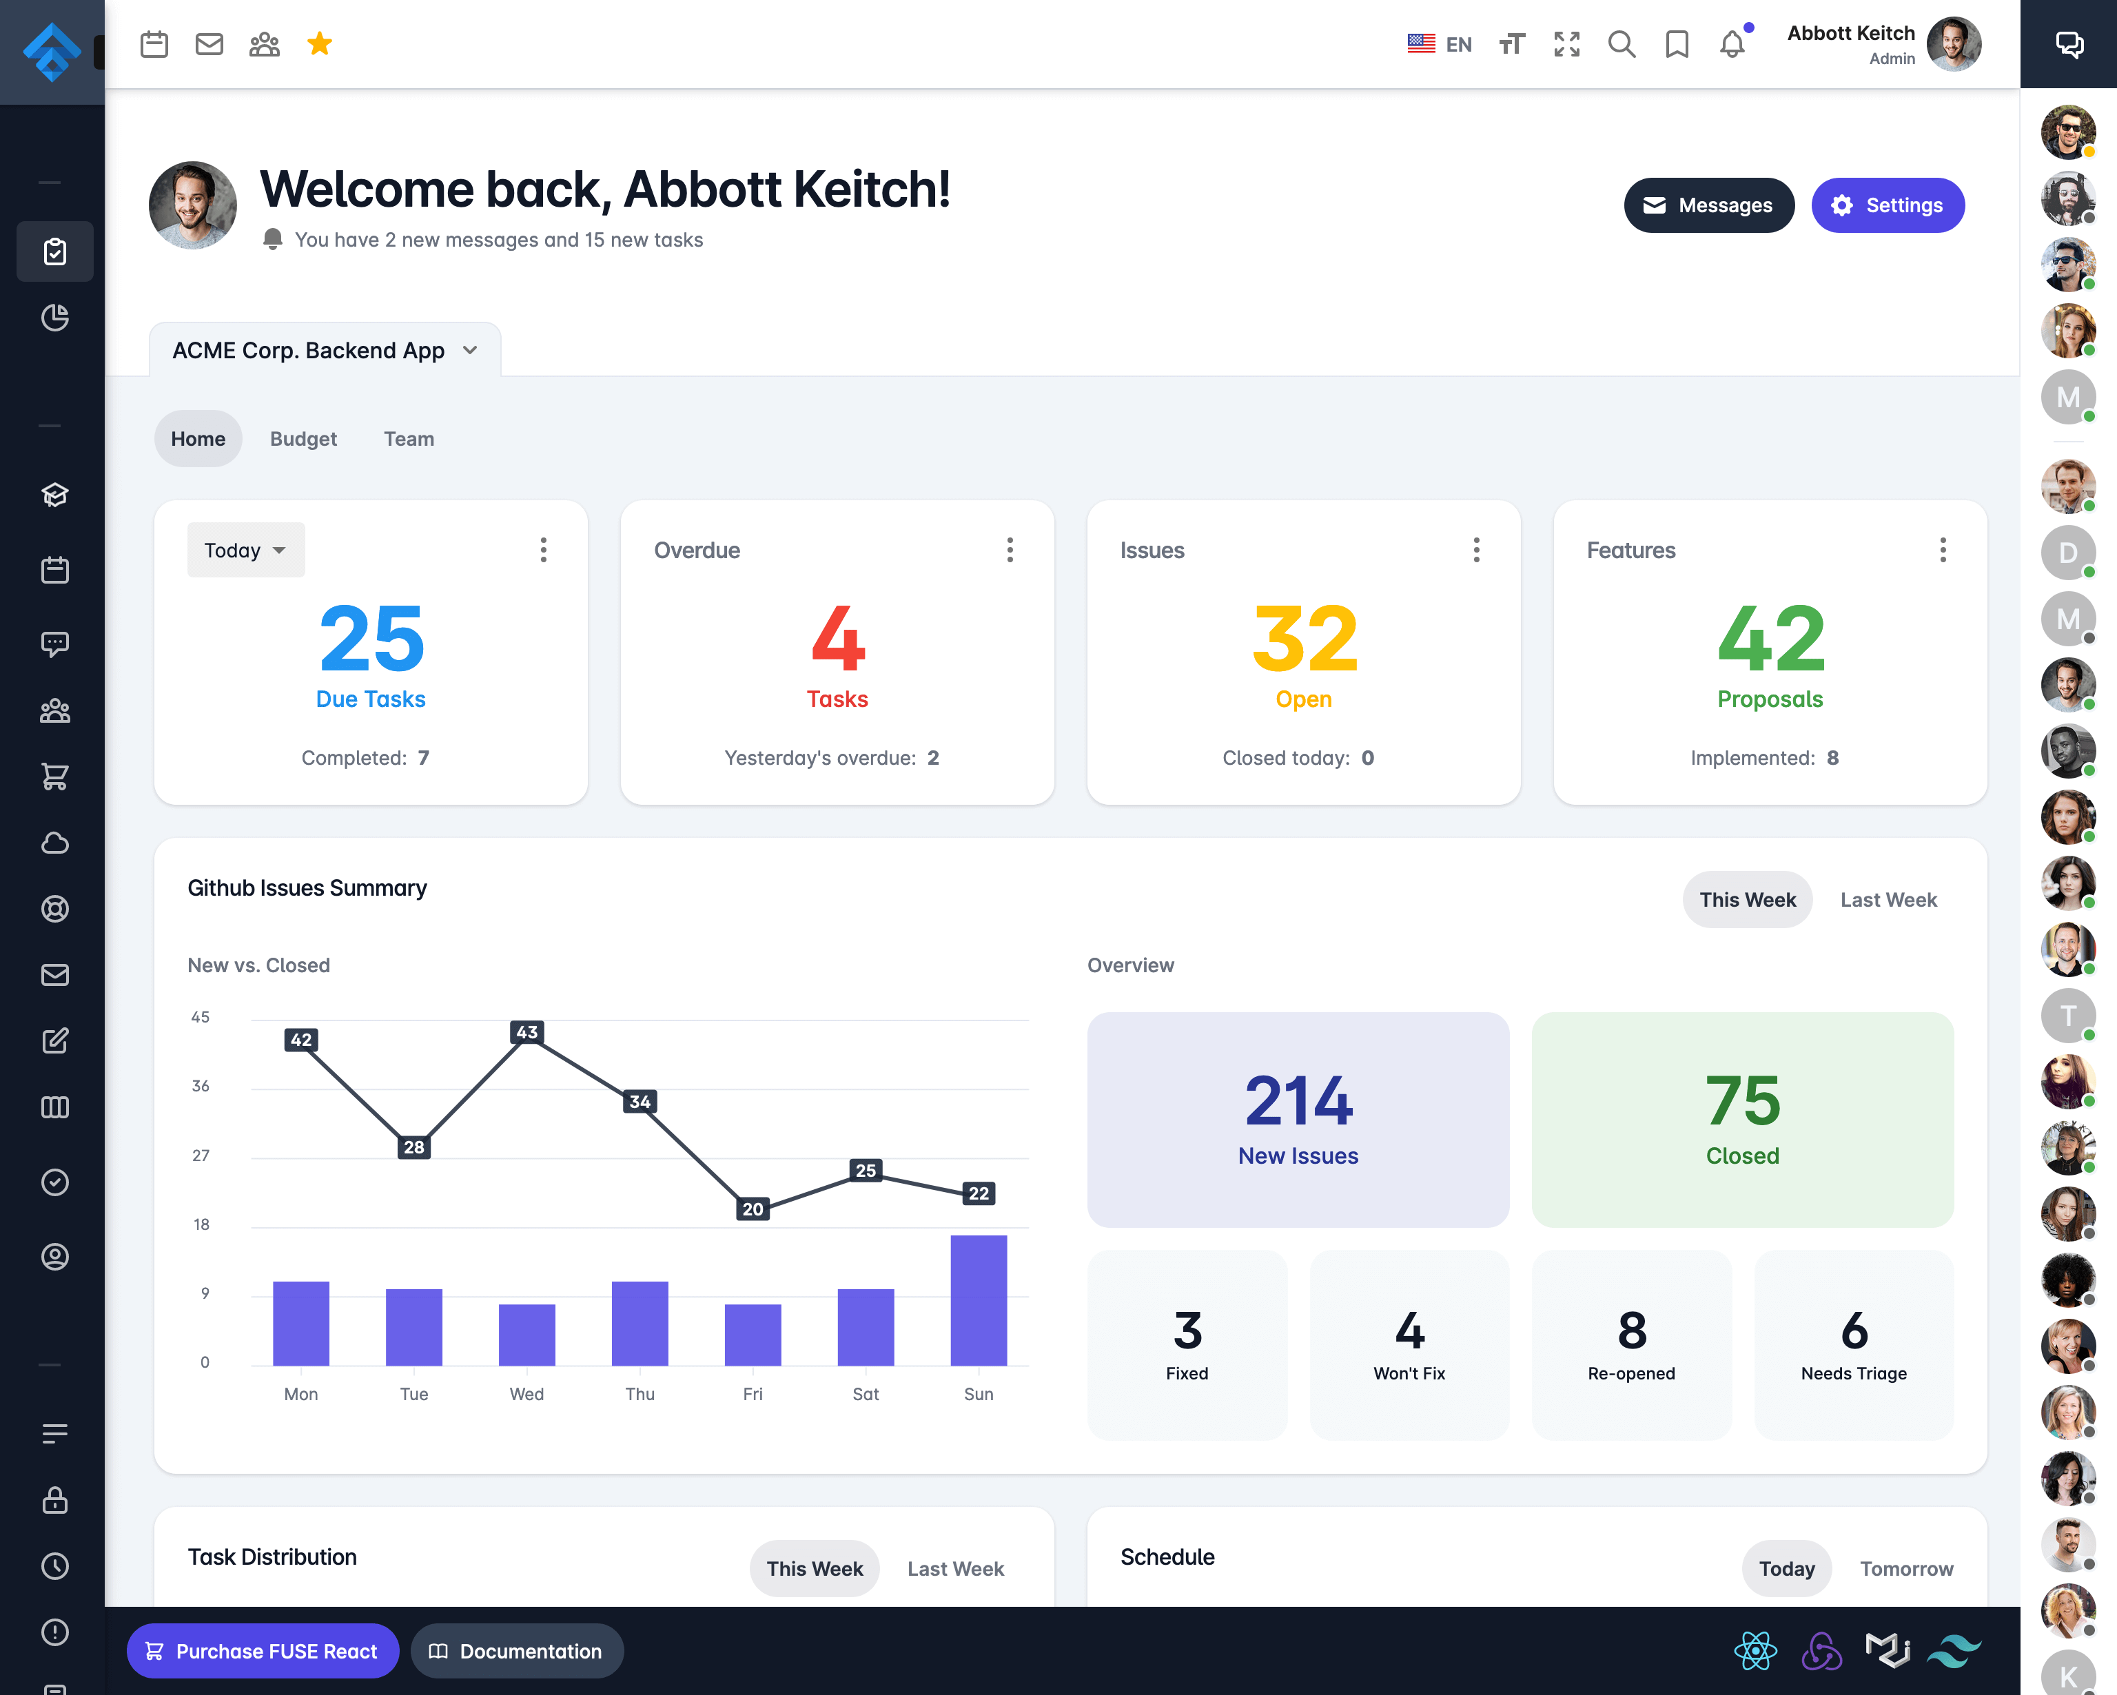Image resolution: width=2117 pixels, height=1695 pixels.
Task: Open the Academy graduation cap icon in sidebar
Action: pos(55,495)
